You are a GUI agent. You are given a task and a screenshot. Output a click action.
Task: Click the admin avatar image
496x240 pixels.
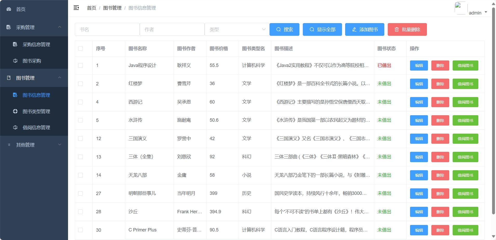click(x=461, y=8)
